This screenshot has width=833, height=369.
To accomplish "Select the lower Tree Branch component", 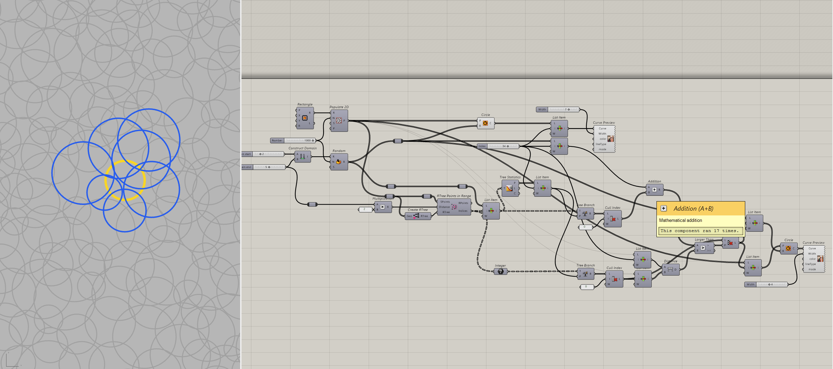I will click(x=585, y=274).
